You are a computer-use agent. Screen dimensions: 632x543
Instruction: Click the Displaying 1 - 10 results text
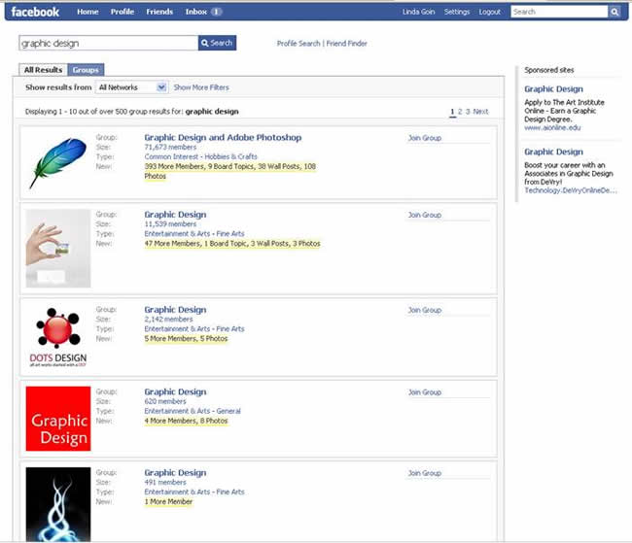coord(131,111)
